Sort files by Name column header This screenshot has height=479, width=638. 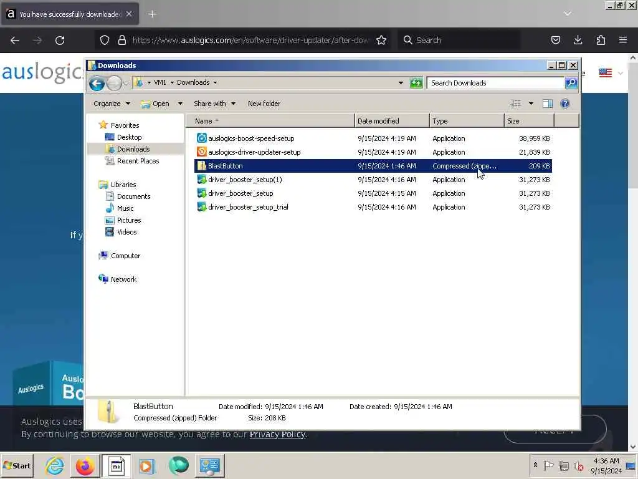tap(270, 121)
